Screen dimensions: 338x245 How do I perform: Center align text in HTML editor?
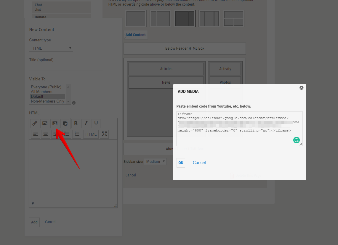click(x=46, y=134)
